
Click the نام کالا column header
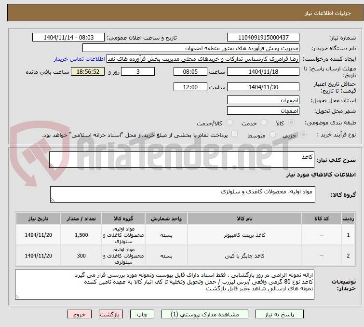click(244, 218)
